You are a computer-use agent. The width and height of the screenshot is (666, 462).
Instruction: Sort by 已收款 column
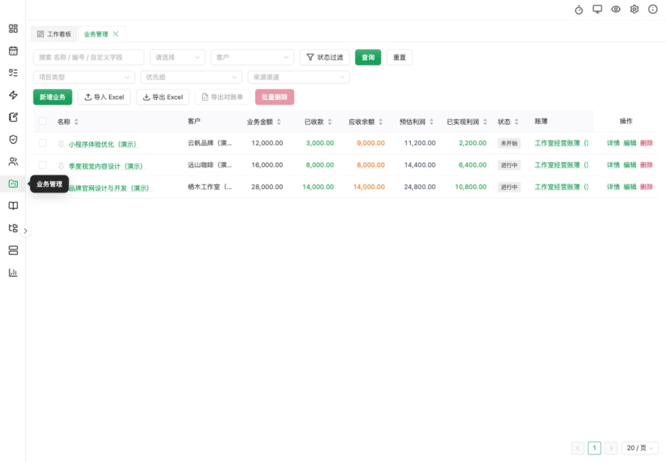coord(330,122)
